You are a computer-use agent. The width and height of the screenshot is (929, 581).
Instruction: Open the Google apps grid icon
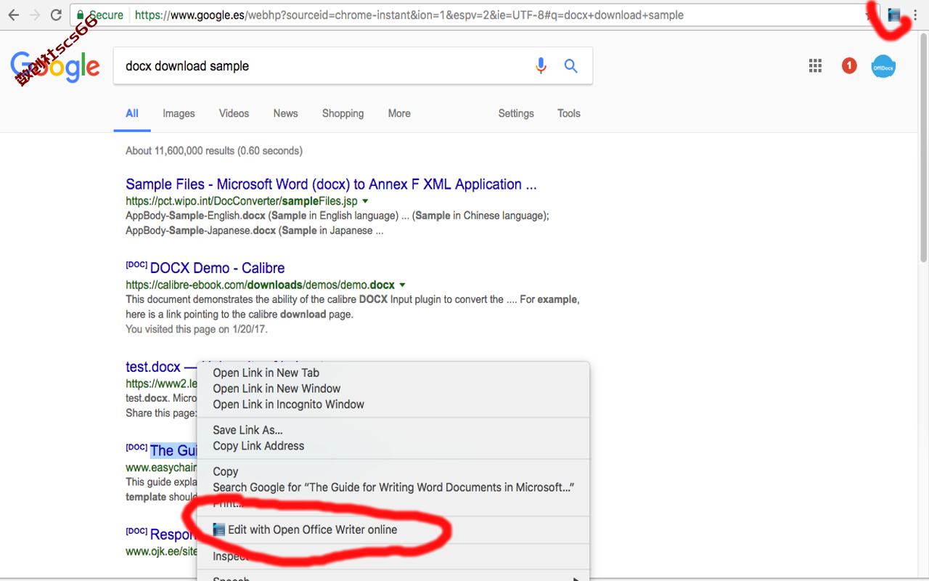pos(815,66)
